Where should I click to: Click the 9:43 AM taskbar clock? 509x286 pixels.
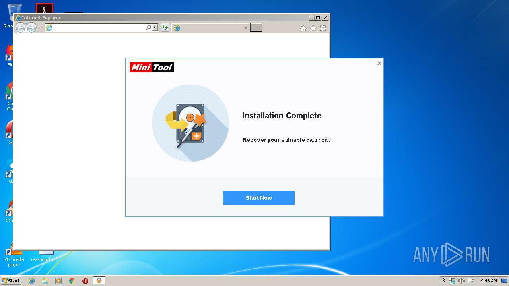tap(489, 281)
